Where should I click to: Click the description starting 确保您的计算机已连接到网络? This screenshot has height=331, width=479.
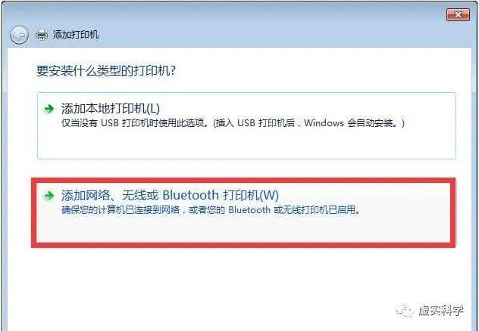(211, 210)
